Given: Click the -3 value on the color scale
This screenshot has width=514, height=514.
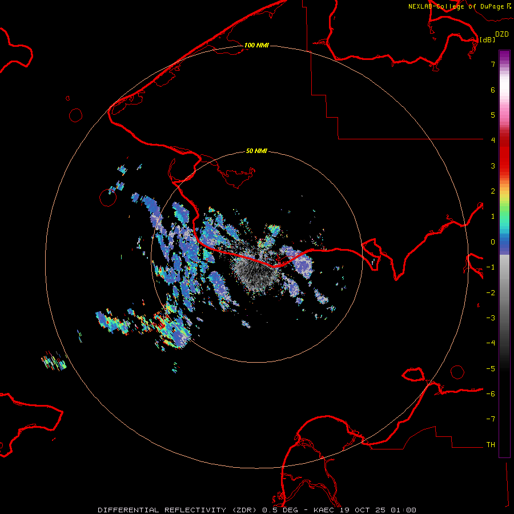Looking at the screenshot, I should click(491, 318).
